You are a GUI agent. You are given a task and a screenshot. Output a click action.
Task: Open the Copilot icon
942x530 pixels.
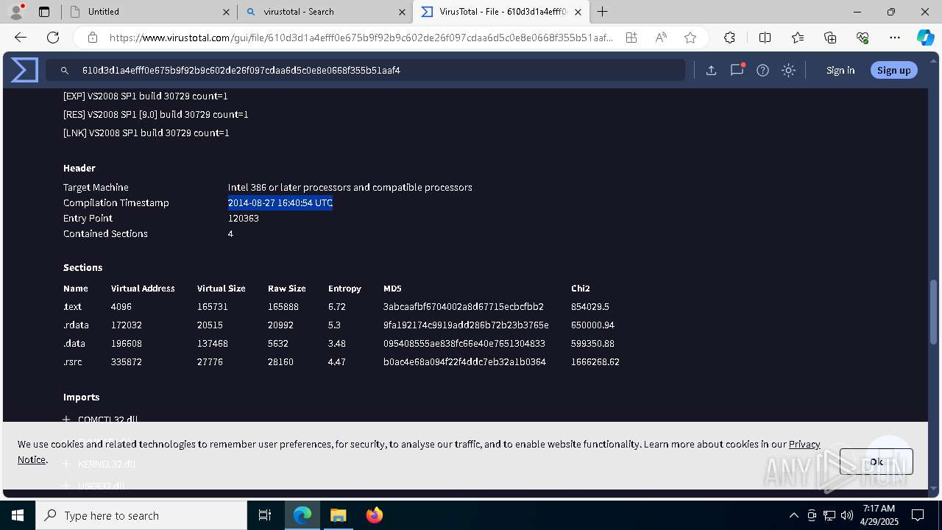point(925,38)
